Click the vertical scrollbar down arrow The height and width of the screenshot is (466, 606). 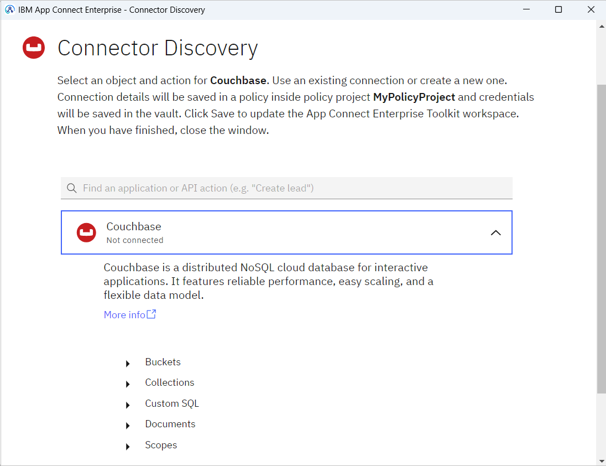coord(602,461)
